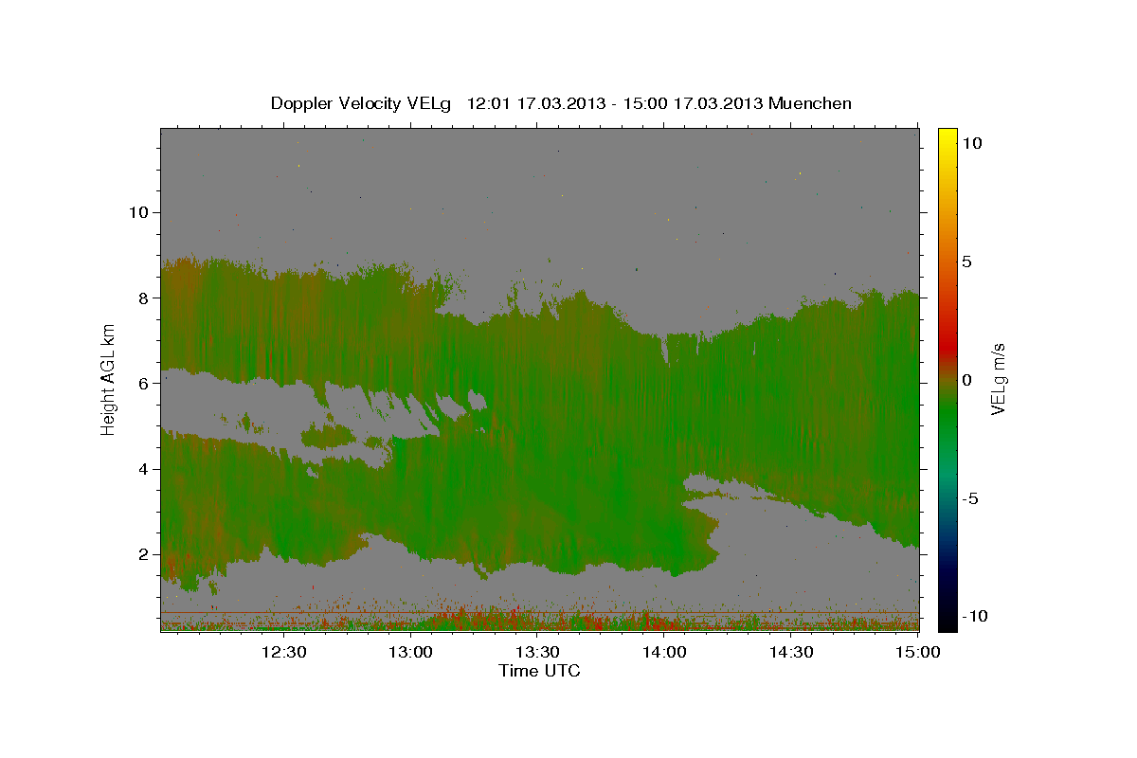The height and width of the screenshot is (758, 1137).
Task: Click the yellow top of the colorbar
Action: [x=947, y=137]
